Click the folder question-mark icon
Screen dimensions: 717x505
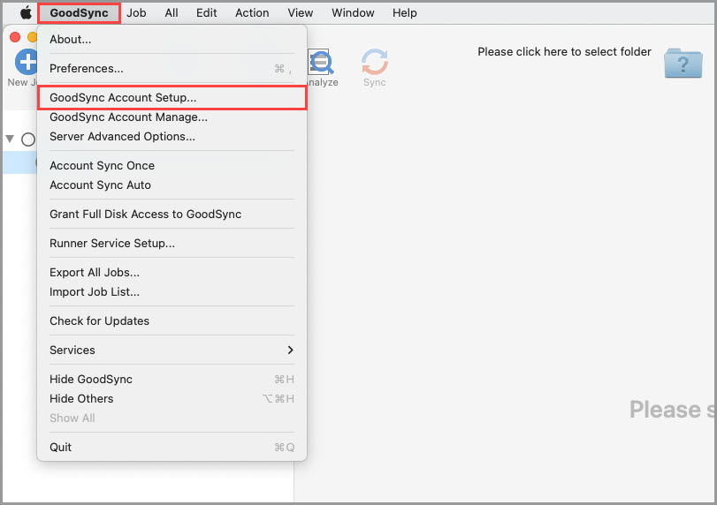click(x=683, y=63)
